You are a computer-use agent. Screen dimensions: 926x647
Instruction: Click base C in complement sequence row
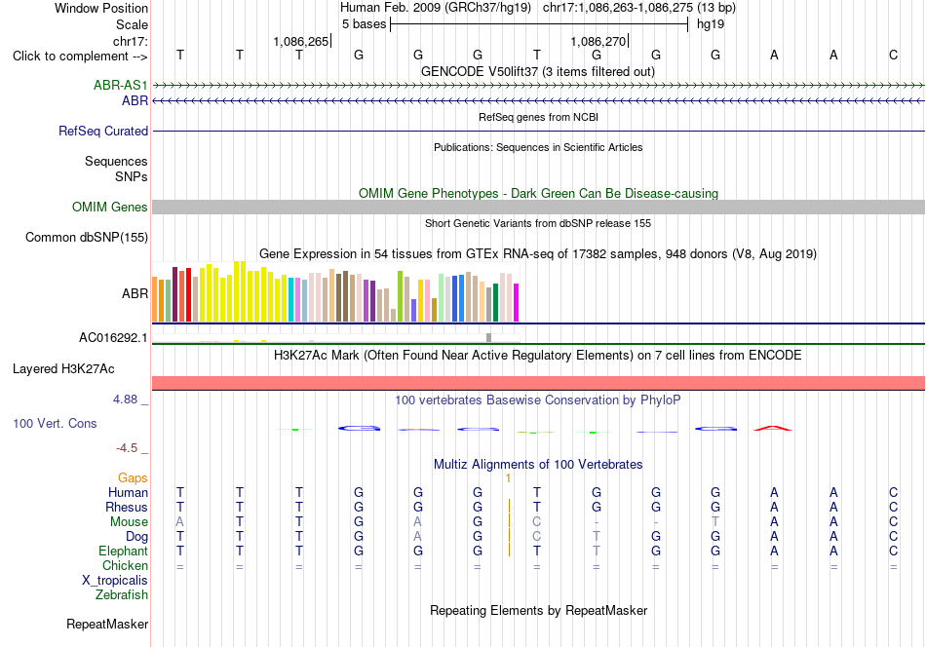pos(893,55)
